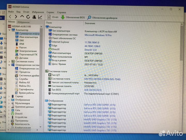
Task: Go forward with the right arrow toolbar icon
Action: point(16,17)
